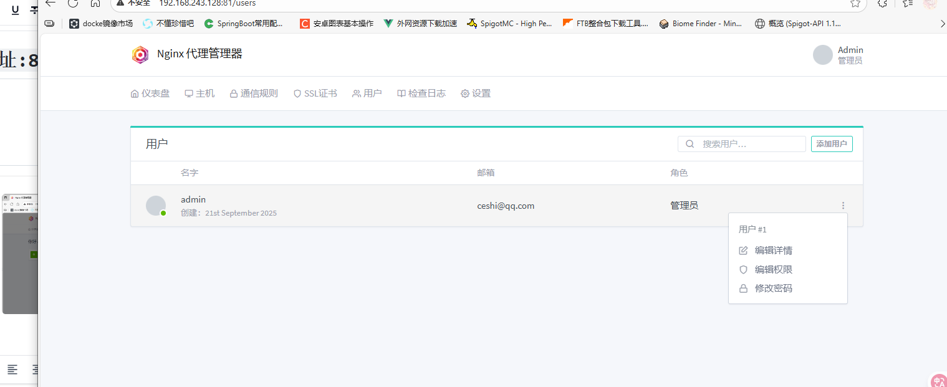Select 编辑权限 from the user menu
This screenshot has height=387, width=947.
point(773,270)
